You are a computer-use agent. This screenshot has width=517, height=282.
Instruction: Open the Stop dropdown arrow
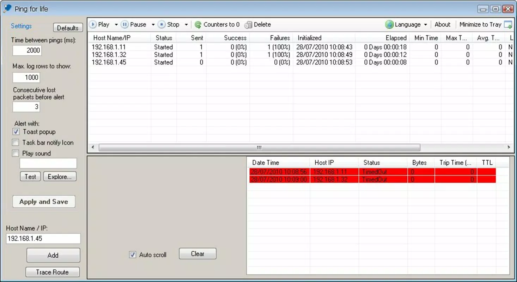click(186, 25)
